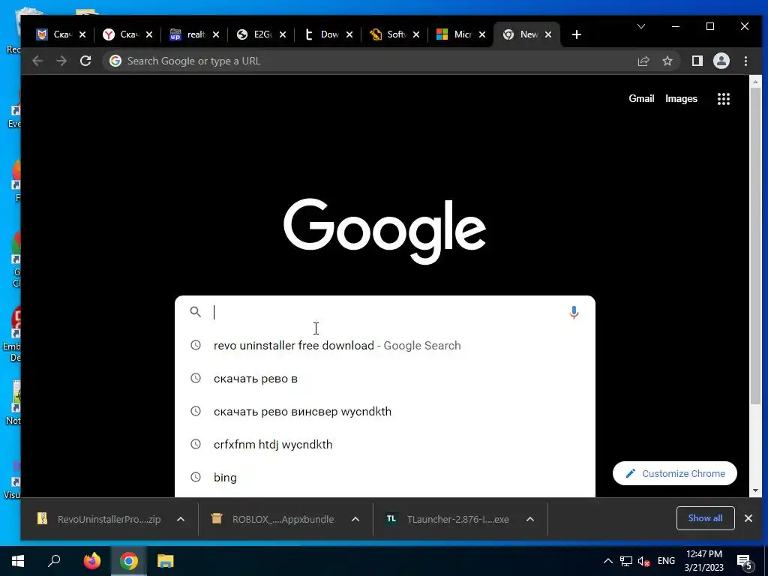Bookmark this tab with the star icon
The width and height of the screenshot is (768, 576).
pyautogui.click(x=667, y=61)
